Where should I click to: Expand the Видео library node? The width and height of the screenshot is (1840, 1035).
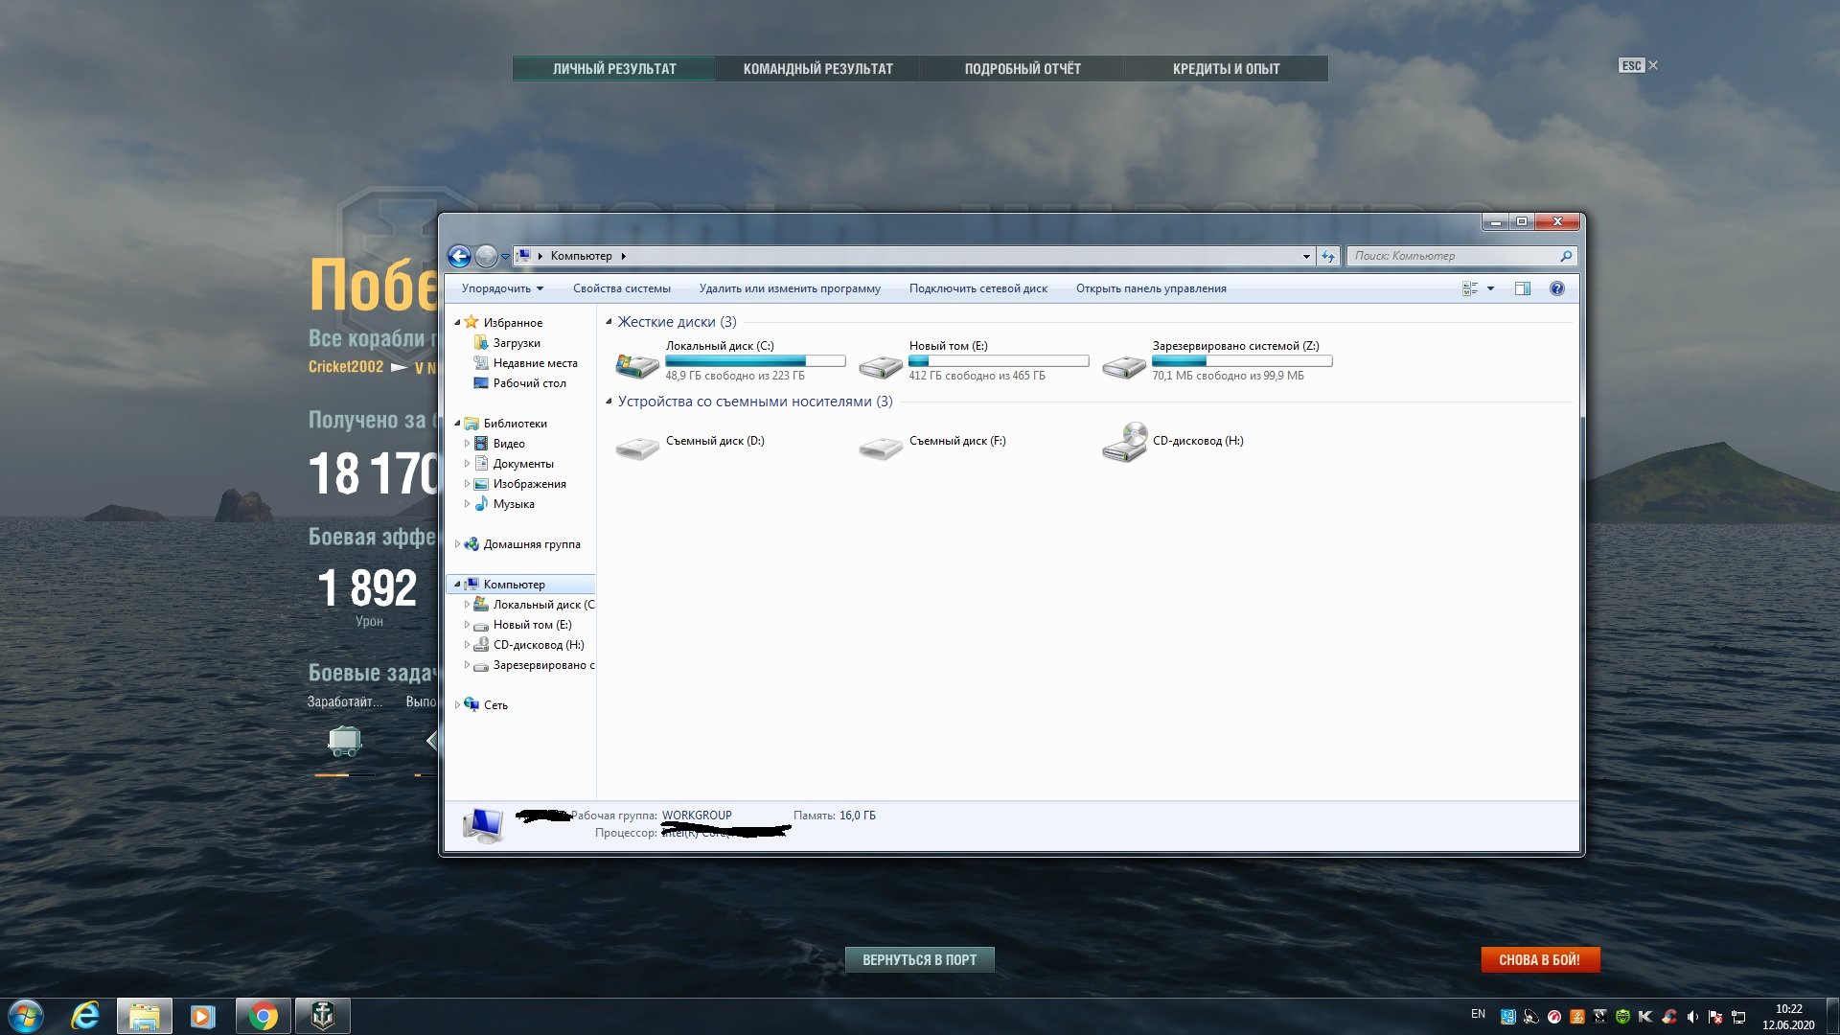[x=467, y=444]
